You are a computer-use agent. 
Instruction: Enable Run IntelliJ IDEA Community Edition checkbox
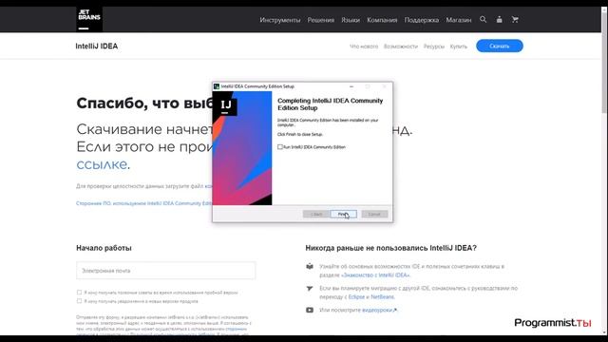pyautogui.click(x=280, y=147)
